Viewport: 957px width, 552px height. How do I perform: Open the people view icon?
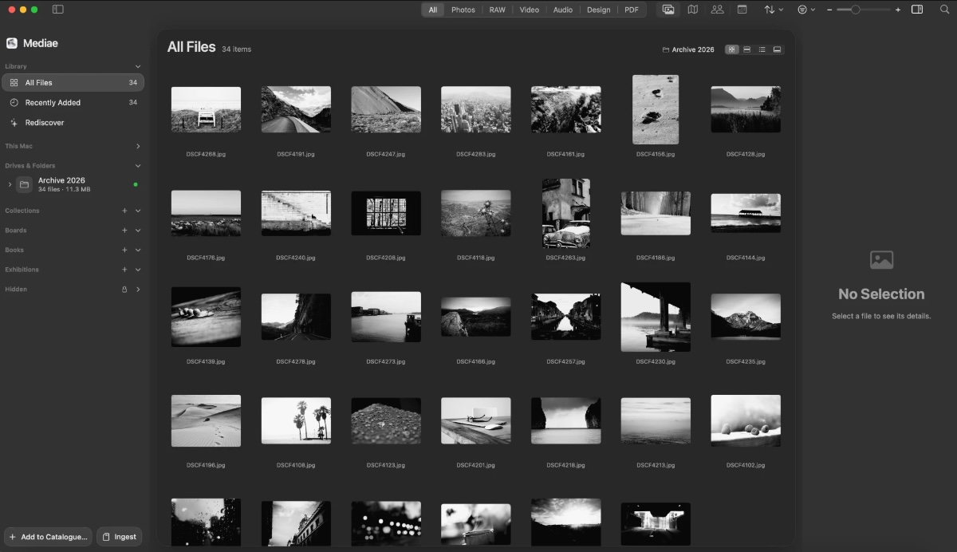717,10
